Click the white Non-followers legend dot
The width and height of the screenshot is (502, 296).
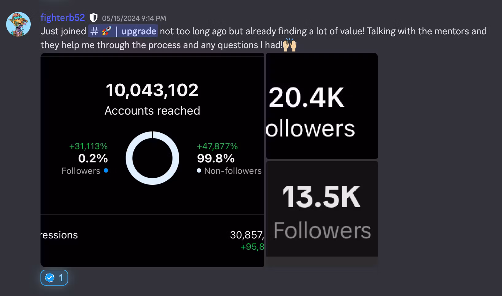tap(199, 171)
